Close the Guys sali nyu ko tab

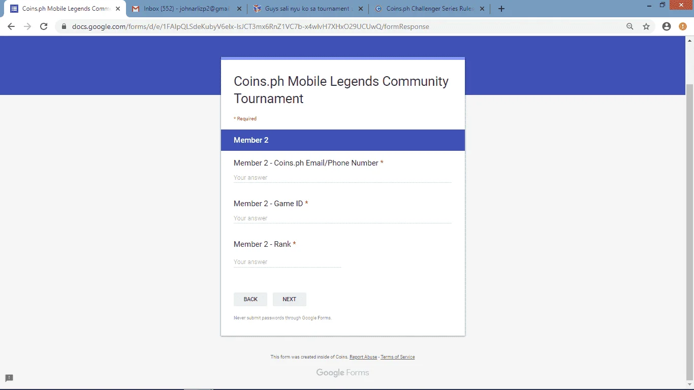361,9
